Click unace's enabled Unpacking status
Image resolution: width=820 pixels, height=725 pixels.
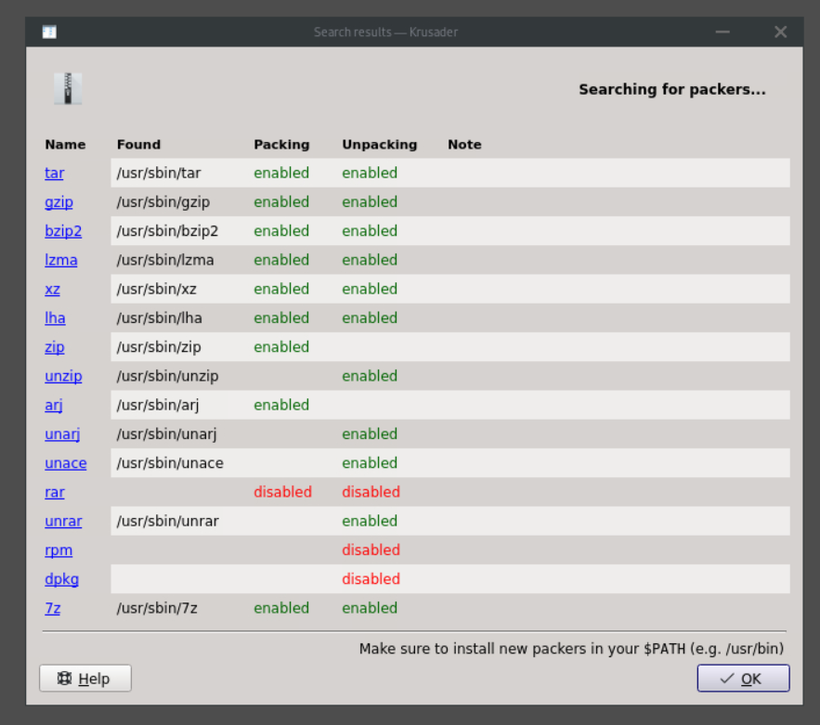point(370,463)
